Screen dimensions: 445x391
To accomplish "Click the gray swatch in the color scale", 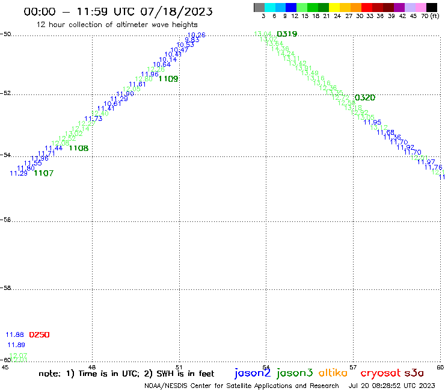I will 259,7.
